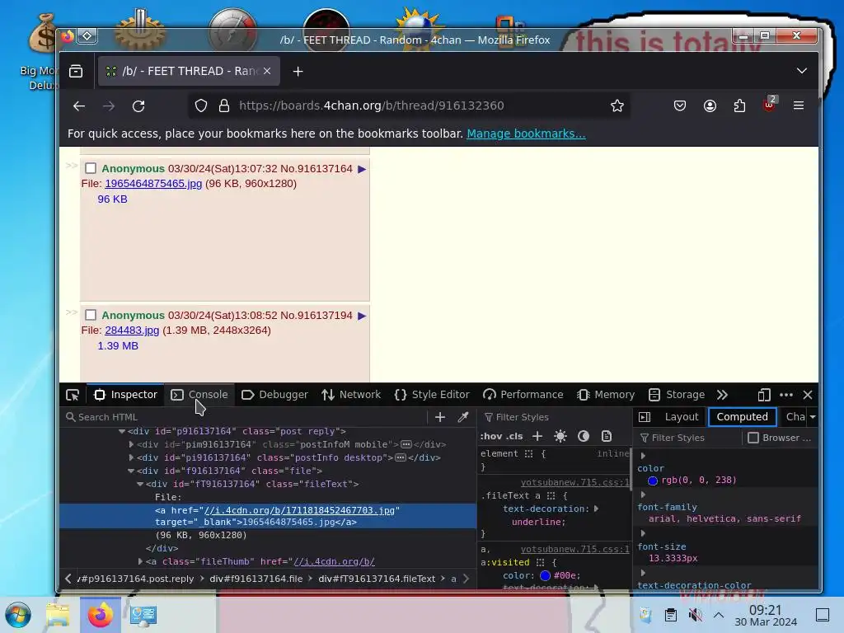Image resolution: width=844 pixels, height=633 pixels.
Task: Switch to the Console tab
Action: coord(199,395)
